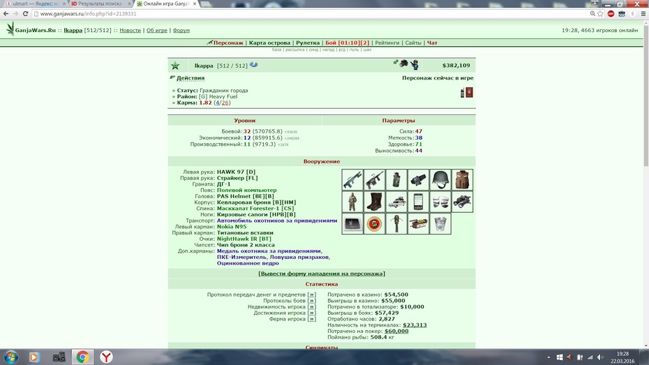Viewport: 649px width, 365px height.
Task: Click the Ikappa username link in header
Action: click(x=73, y=30)
